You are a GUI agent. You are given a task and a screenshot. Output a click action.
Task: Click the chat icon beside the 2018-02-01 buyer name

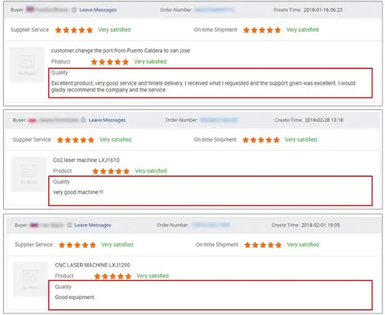point(69,225)
